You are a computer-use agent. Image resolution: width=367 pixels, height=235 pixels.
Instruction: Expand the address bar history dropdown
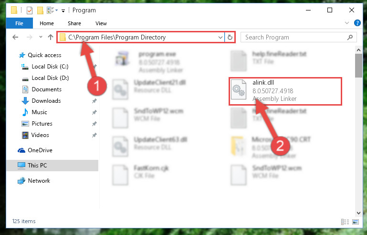coord(220,37)
